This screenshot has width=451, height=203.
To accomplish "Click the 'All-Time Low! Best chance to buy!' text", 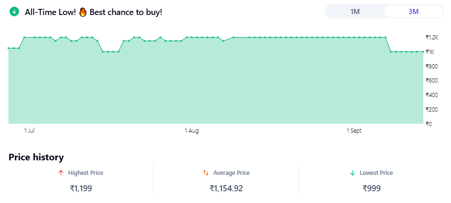I will (x=93, y=12).
